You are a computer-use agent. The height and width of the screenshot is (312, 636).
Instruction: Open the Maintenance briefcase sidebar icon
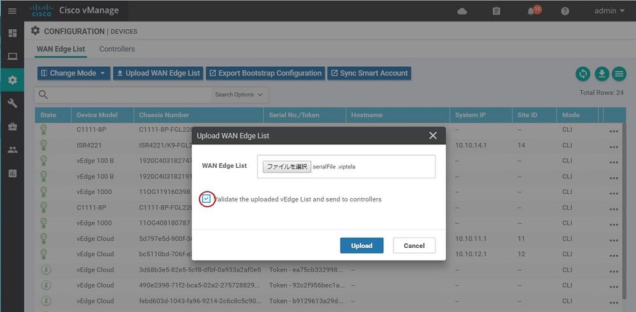[13, 126]
